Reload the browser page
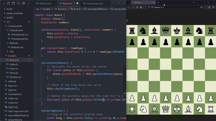The height and width of the screenshot is (121, 216). click(137, 7)
